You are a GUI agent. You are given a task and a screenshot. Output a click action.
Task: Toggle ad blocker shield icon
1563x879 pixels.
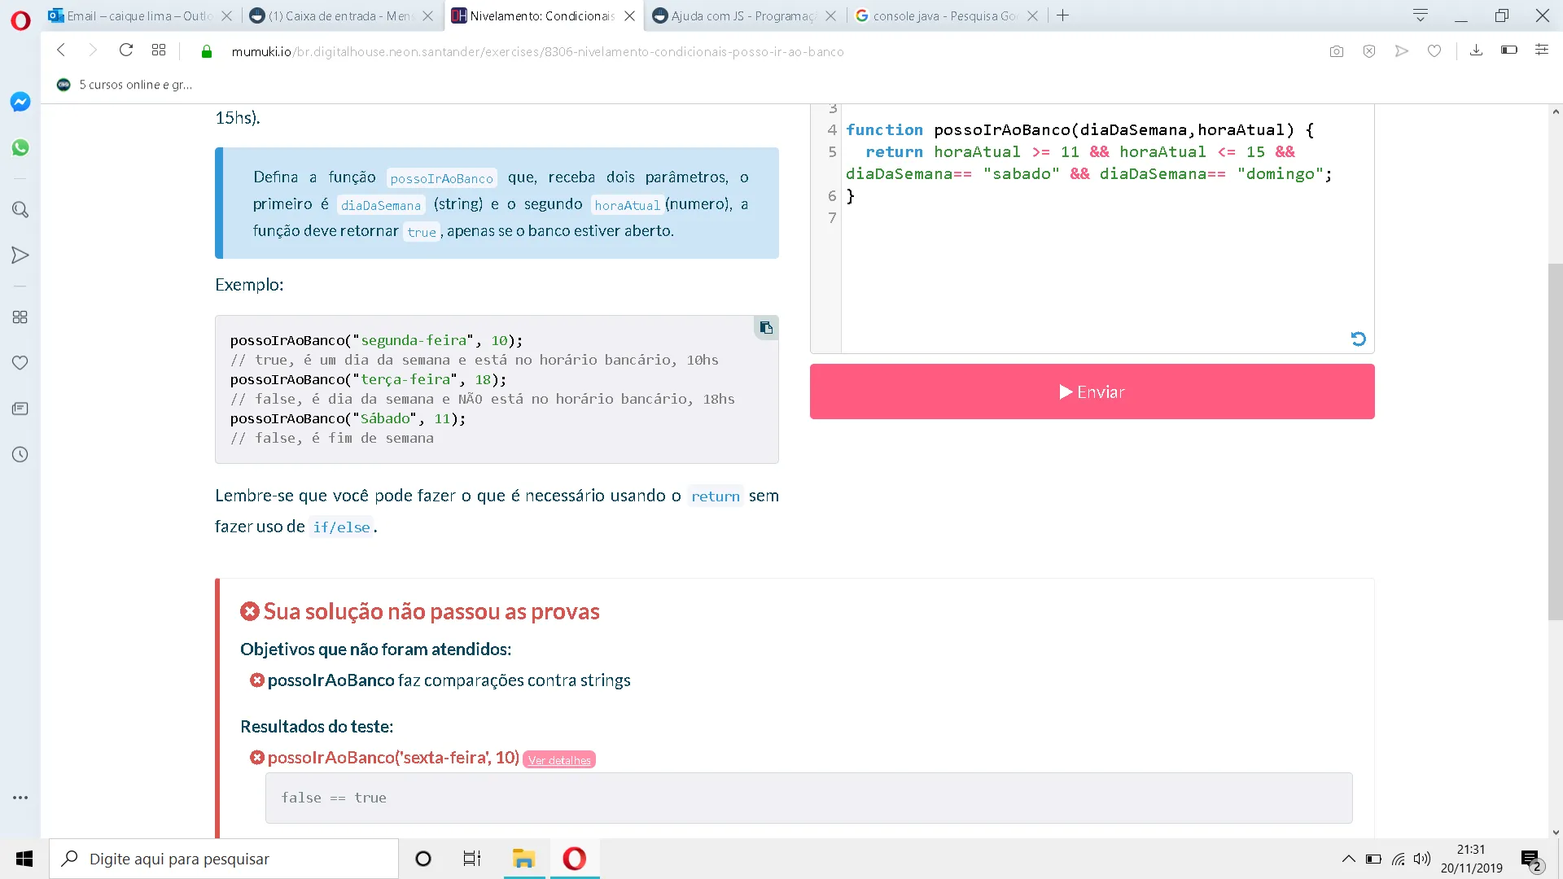coord(1369,51)
